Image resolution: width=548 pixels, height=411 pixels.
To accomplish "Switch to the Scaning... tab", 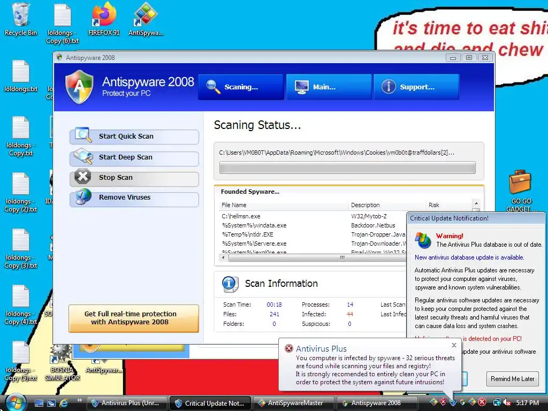I will [241, 87].
